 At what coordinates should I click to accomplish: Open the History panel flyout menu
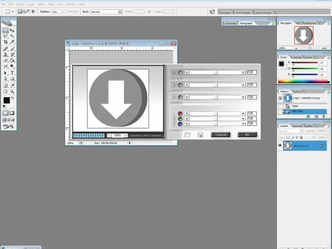[328, 92]
